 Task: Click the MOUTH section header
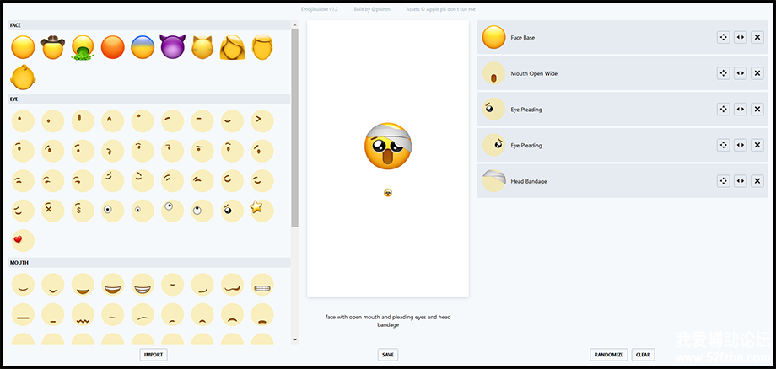point(149,263)
